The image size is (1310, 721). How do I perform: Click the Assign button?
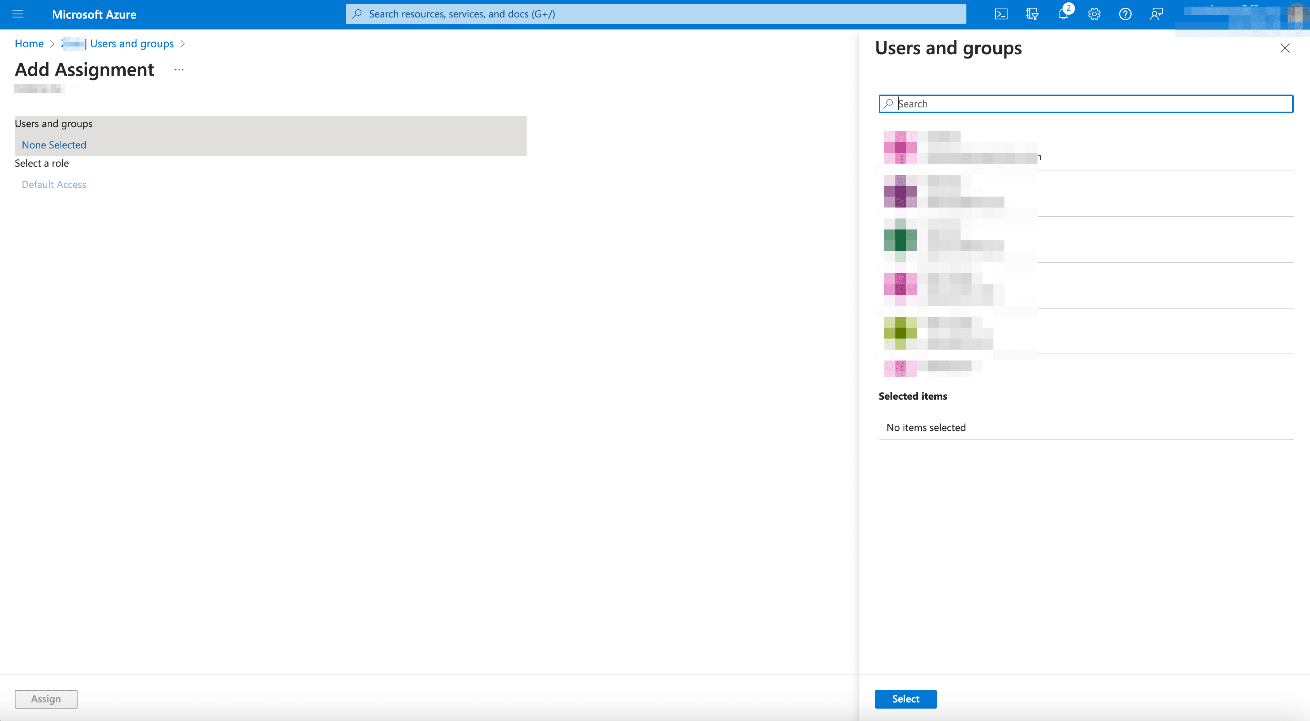45,699
